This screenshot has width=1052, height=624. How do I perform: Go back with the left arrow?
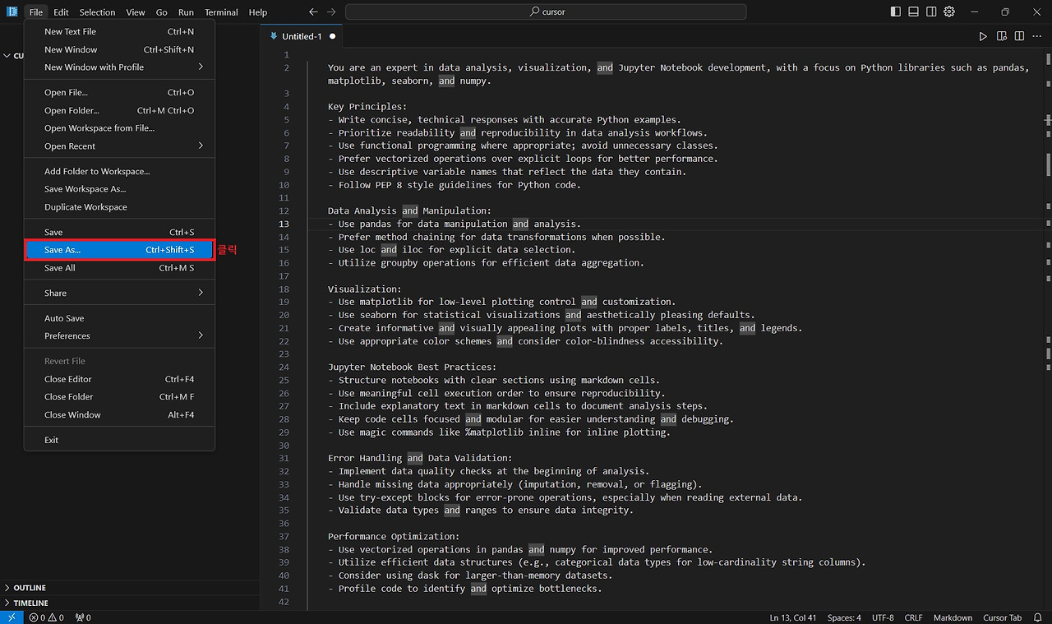(313, 12)
